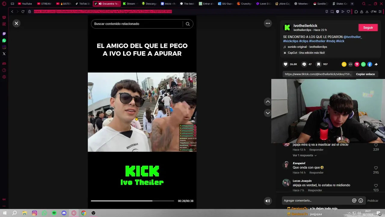Open browser downloads icon
This screenshot has height=217, width=385.
367,11
